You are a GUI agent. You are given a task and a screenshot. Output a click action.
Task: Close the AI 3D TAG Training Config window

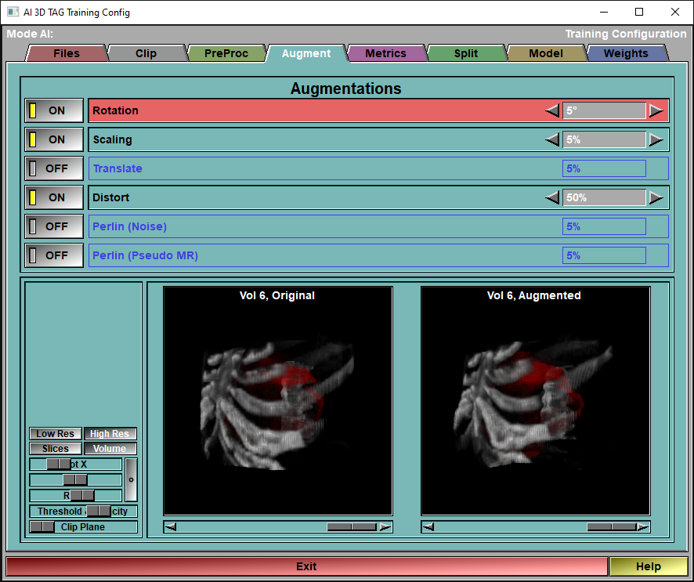point(675,12)
